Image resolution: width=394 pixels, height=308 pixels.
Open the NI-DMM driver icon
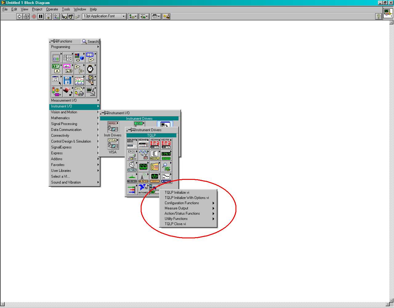(166, 155)
